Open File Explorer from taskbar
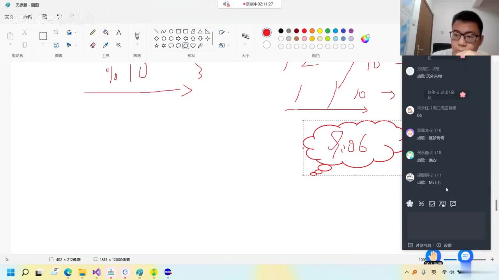 (x=82, y=272)
